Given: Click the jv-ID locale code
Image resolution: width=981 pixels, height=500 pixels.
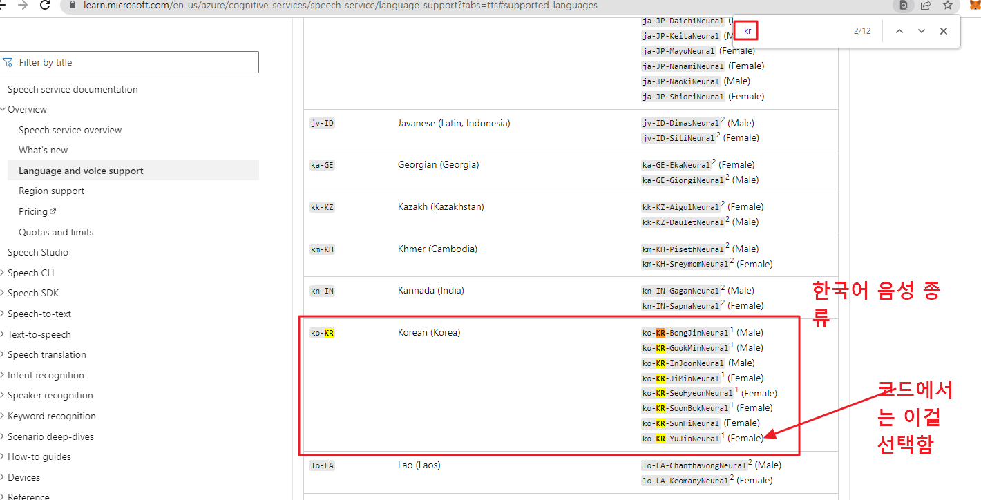Looking at the screenshot, I should click(323, 124).
